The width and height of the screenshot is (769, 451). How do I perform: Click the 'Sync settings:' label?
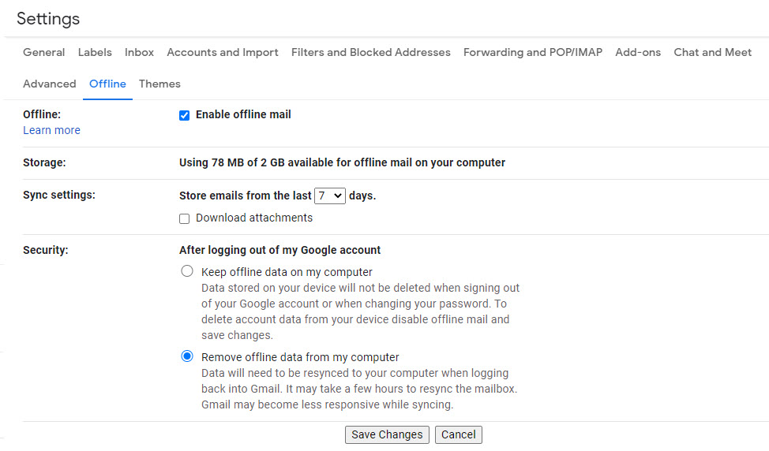pos(59,195)
